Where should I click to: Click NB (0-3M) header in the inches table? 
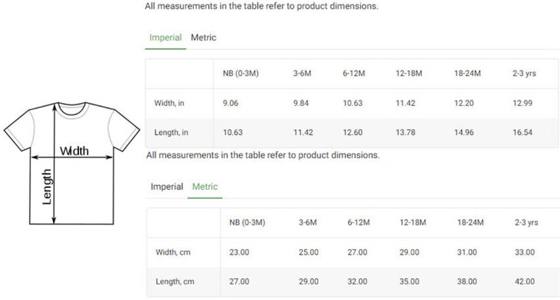point(241,73)
